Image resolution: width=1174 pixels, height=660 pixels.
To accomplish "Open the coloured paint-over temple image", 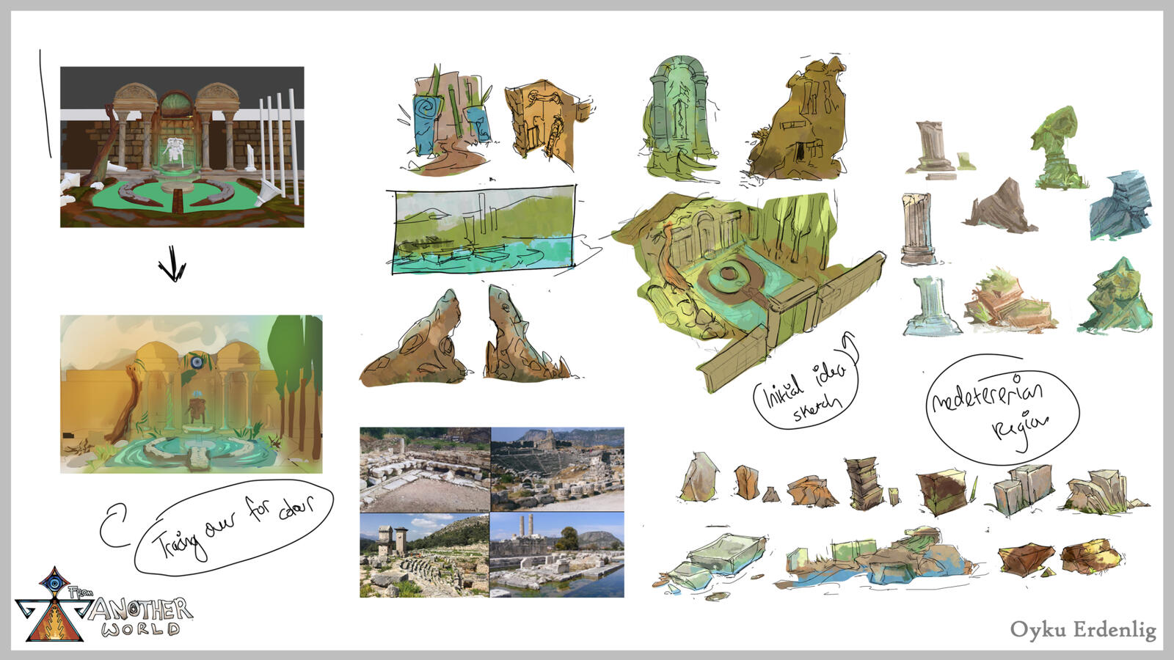I will [191, 394].
